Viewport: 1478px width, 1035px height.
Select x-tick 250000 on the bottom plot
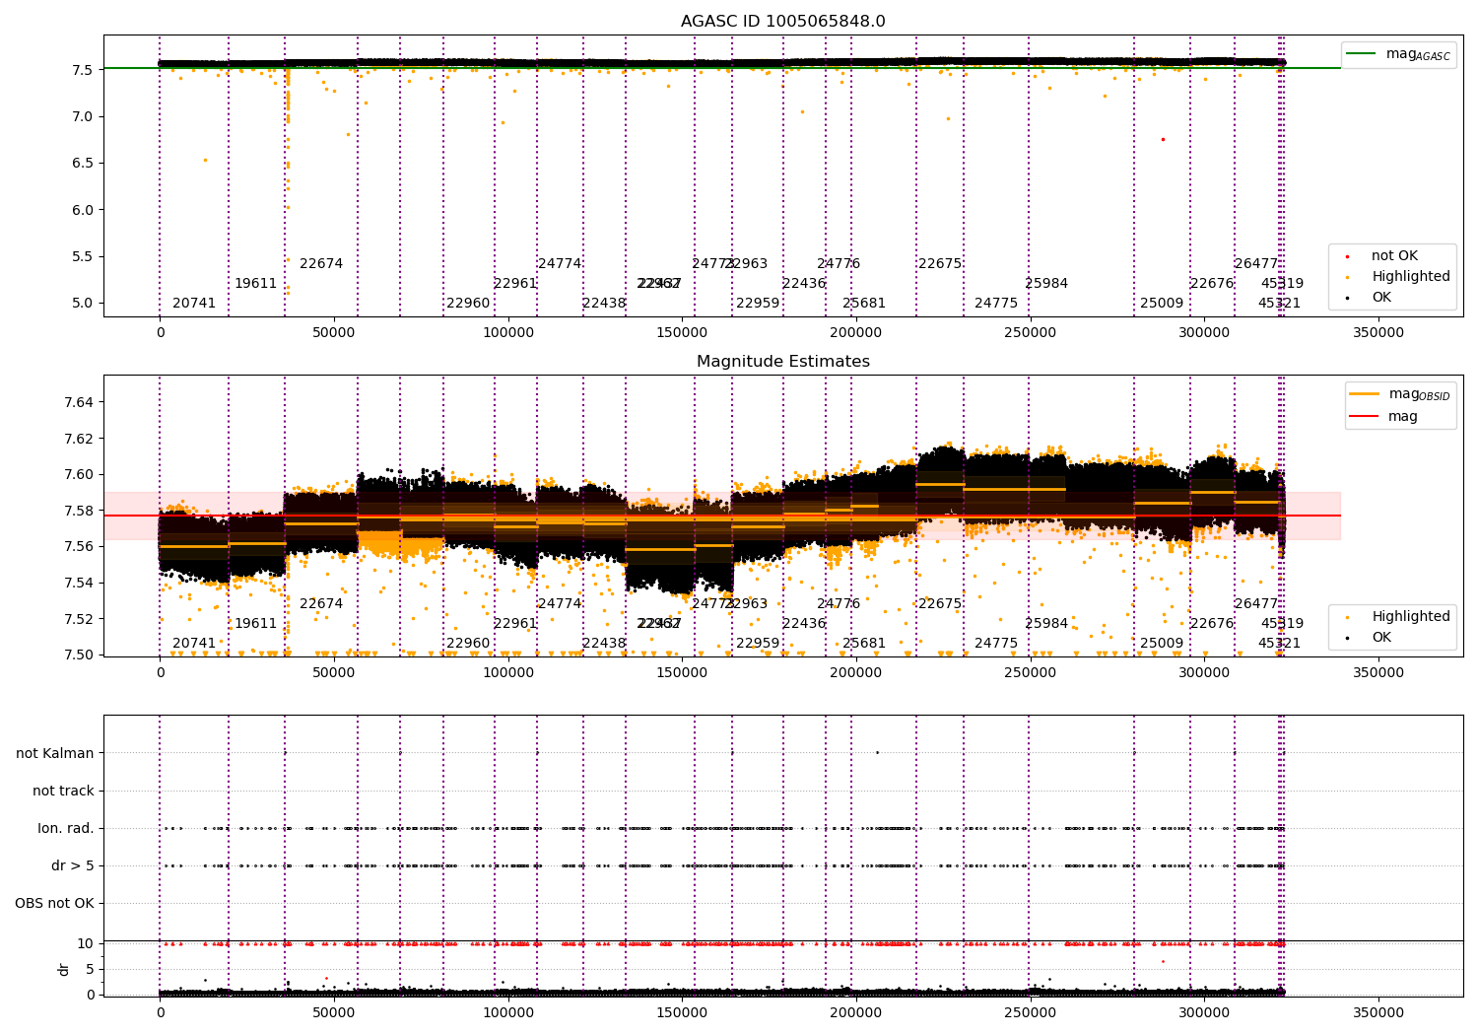(x=1030, y=1011)
